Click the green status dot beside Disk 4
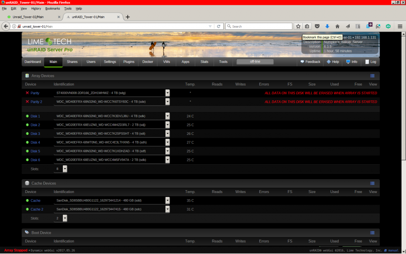The width and height of the screenshot is (406, 254). tap(27, 142)
